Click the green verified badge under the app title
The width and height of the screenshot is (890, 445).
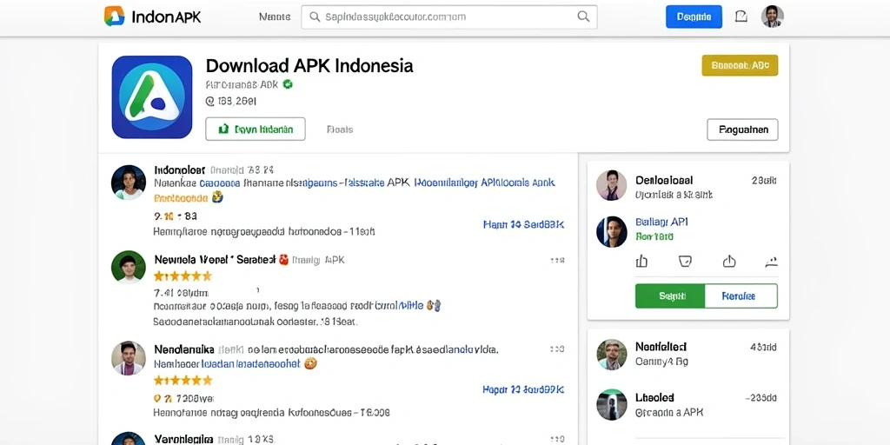(288, 84)
